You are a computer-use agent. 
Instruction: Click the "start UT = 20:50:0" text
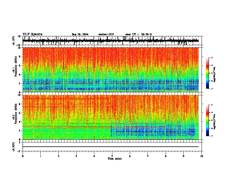[138, 34]
